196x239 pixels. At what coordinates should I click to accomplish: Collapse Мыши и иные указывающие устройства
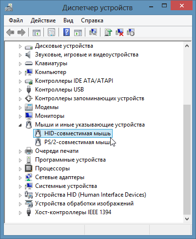click(x=20, y=125)
